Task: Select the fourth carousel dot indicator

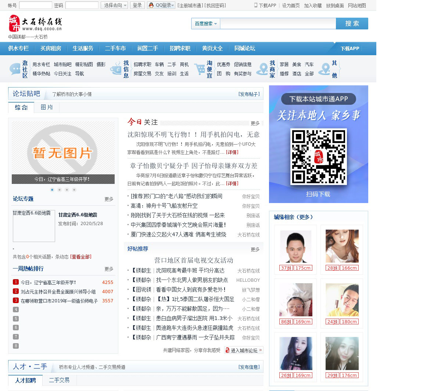Action: pyautogui.click(x=74, y=190)
